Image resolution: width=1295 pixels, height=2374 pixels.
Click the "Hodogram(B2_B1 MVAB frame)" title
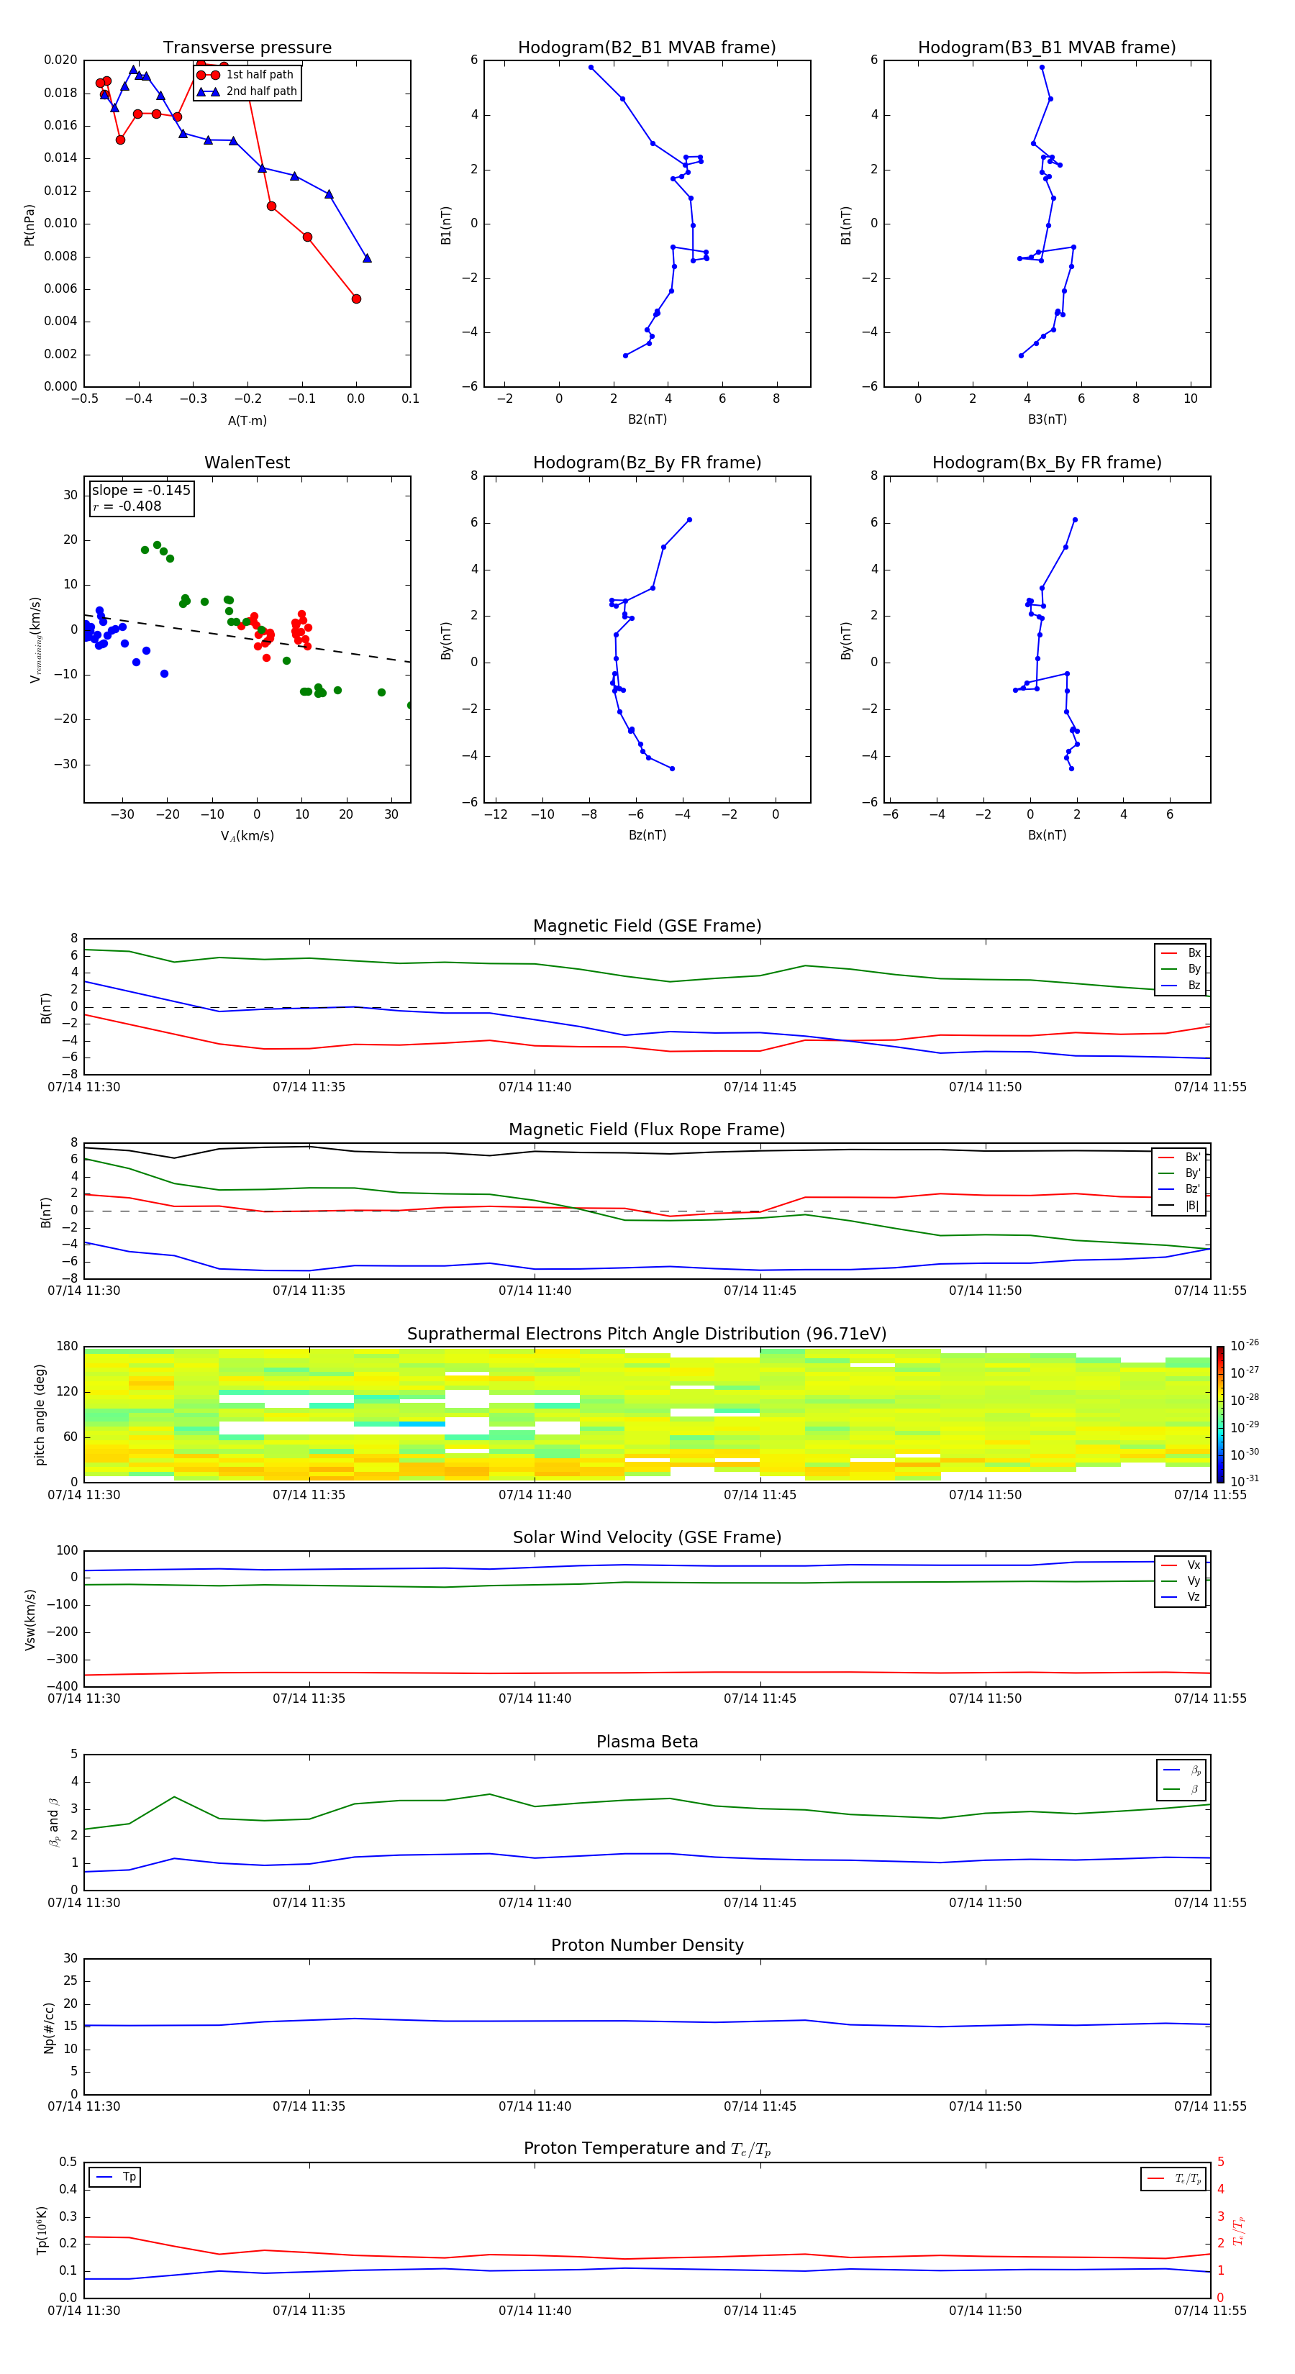point(647,48)
